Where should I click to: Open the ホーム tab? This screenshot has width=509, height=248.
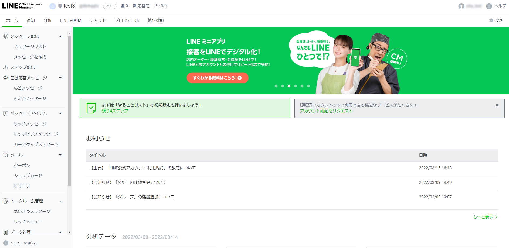(x=12, y=20)
